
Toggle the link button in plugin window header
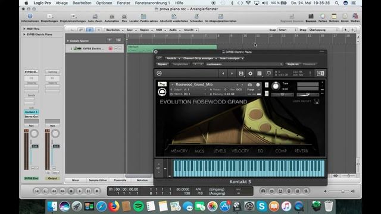159,58
